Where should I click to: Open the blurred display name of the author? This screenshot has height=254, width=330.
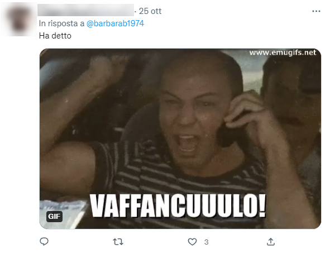pos(85,10)
